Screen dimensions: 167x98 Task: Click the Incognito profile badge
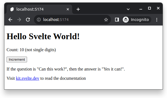[x=137, y=20]
